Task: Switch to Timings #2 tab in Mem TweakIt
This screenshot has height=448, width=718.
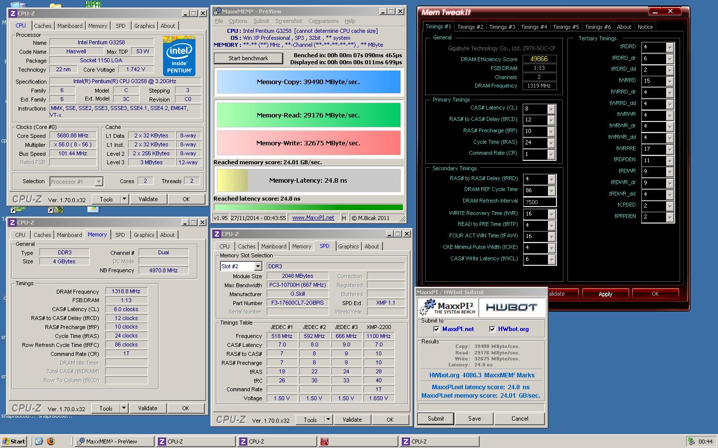Action: click(x=470, y=27)
